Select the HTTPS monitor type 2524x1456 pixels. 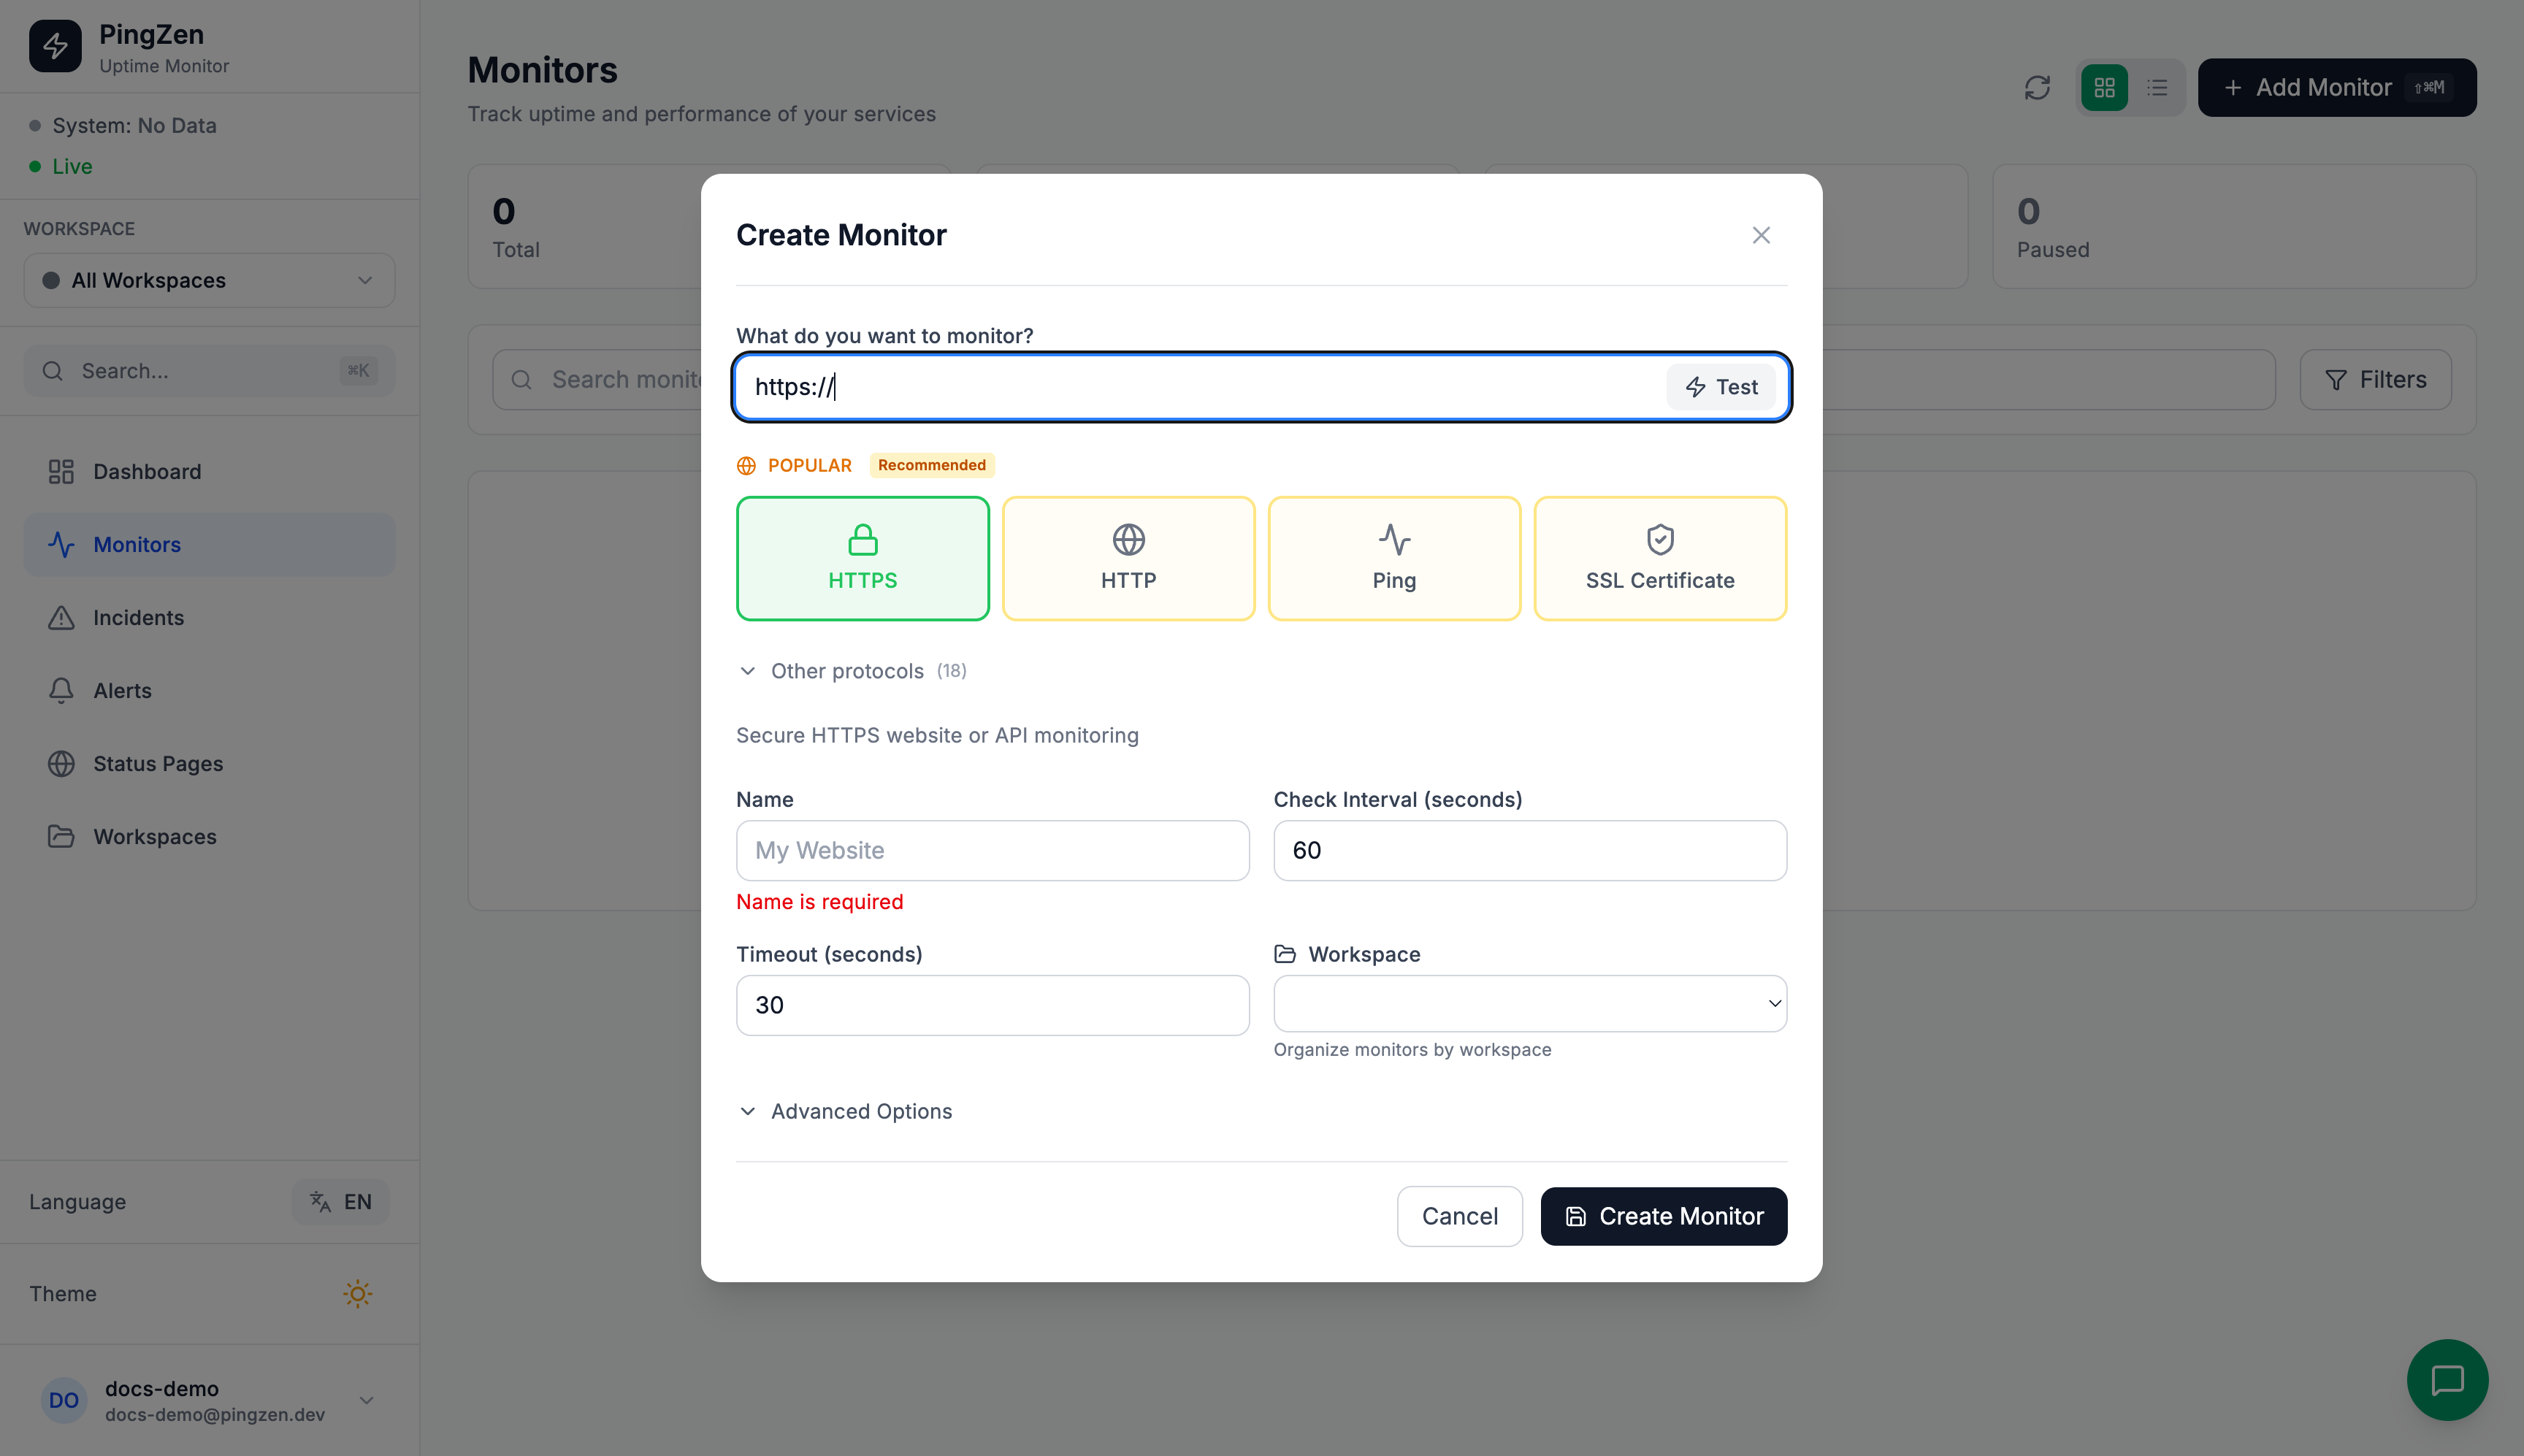pyautogui.click(x=861, y=558)
